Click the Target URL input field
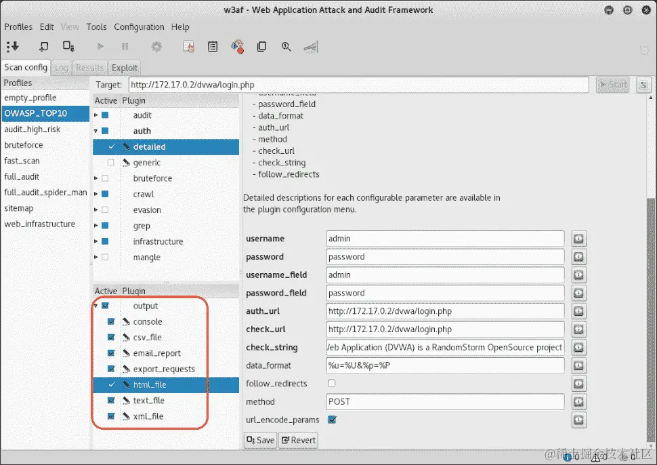The image size is (657, 465). 359,85
